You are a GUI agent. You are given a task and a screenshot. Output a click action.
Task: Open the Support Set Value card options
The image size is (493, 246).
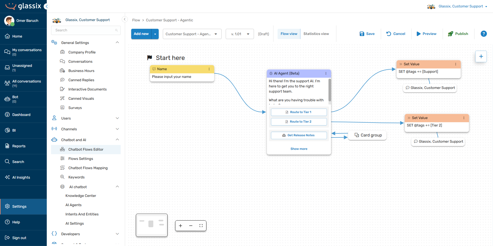pyautogui.click(x=456, y=64)
